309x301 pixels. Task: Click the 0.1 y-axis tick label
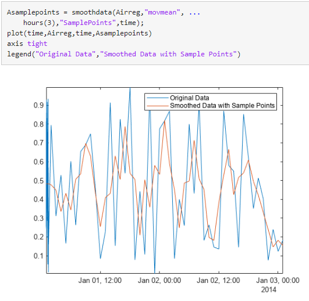pos(38,256)
